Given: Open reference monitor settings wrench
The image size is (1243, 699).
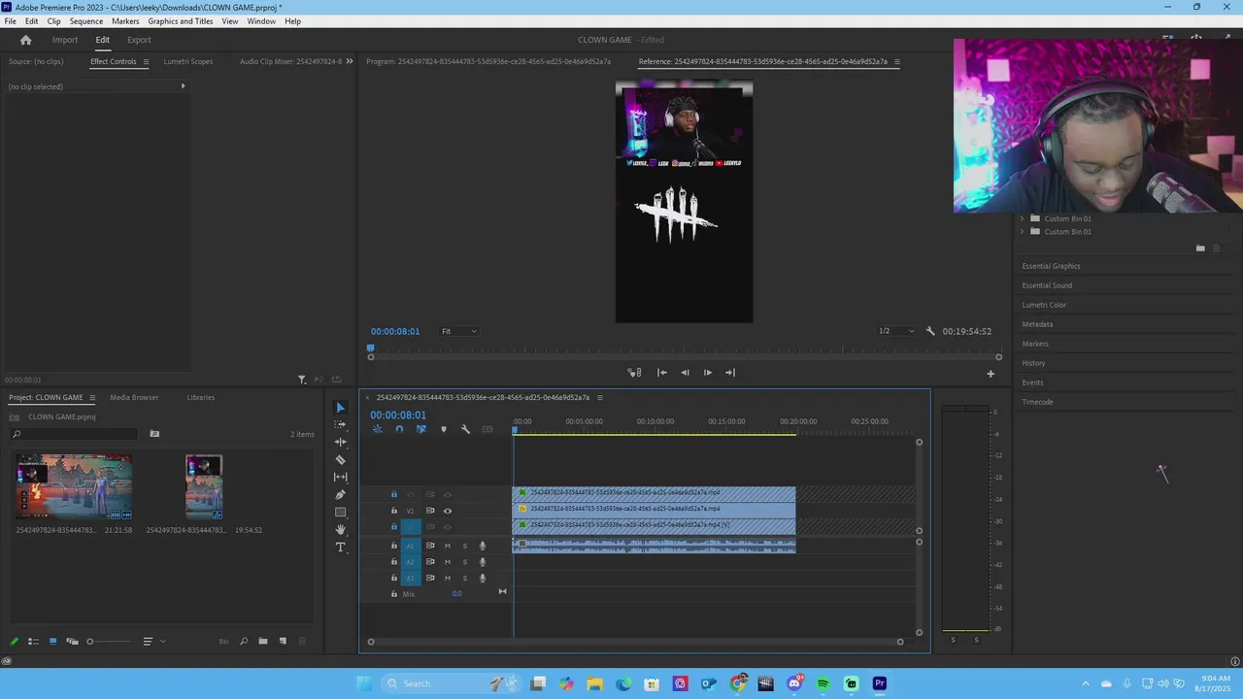Looking at the screenshot, I should tap(930, 331).
